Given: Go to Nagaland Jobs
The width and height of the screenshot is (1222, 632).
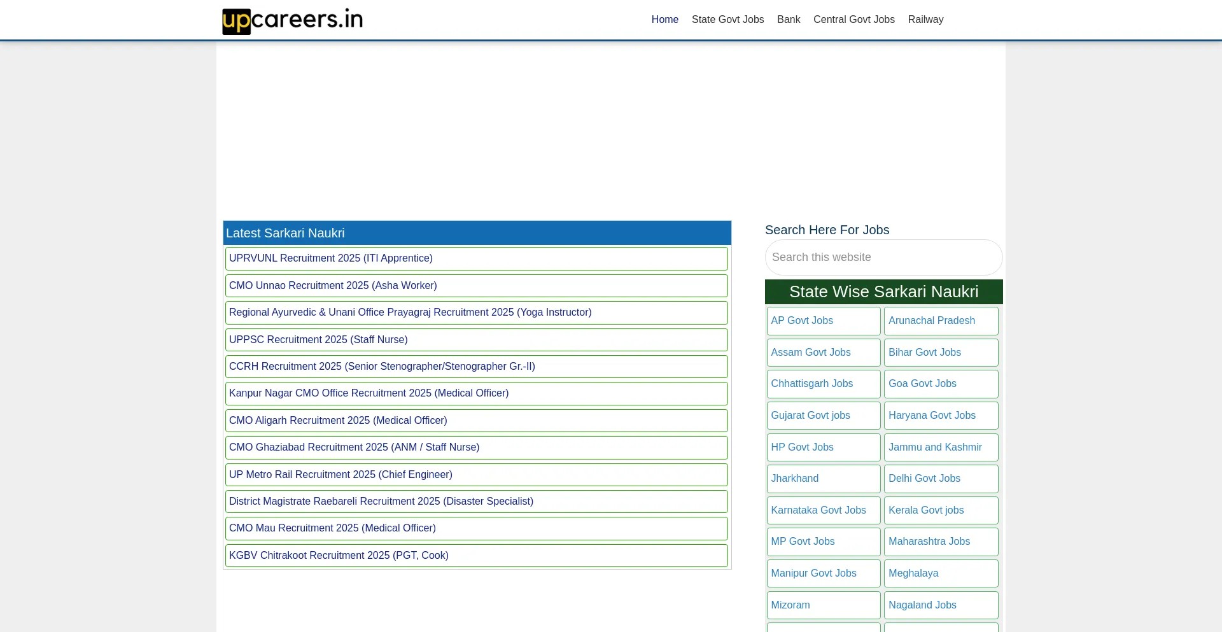Looking at the screenshot, I should [x=941, y=605].
